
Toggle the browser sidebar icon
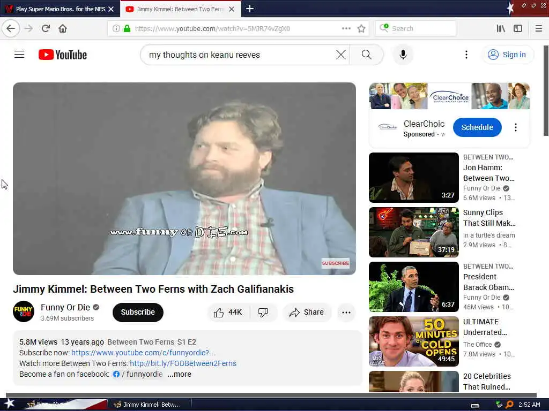[x=518, y=28]
